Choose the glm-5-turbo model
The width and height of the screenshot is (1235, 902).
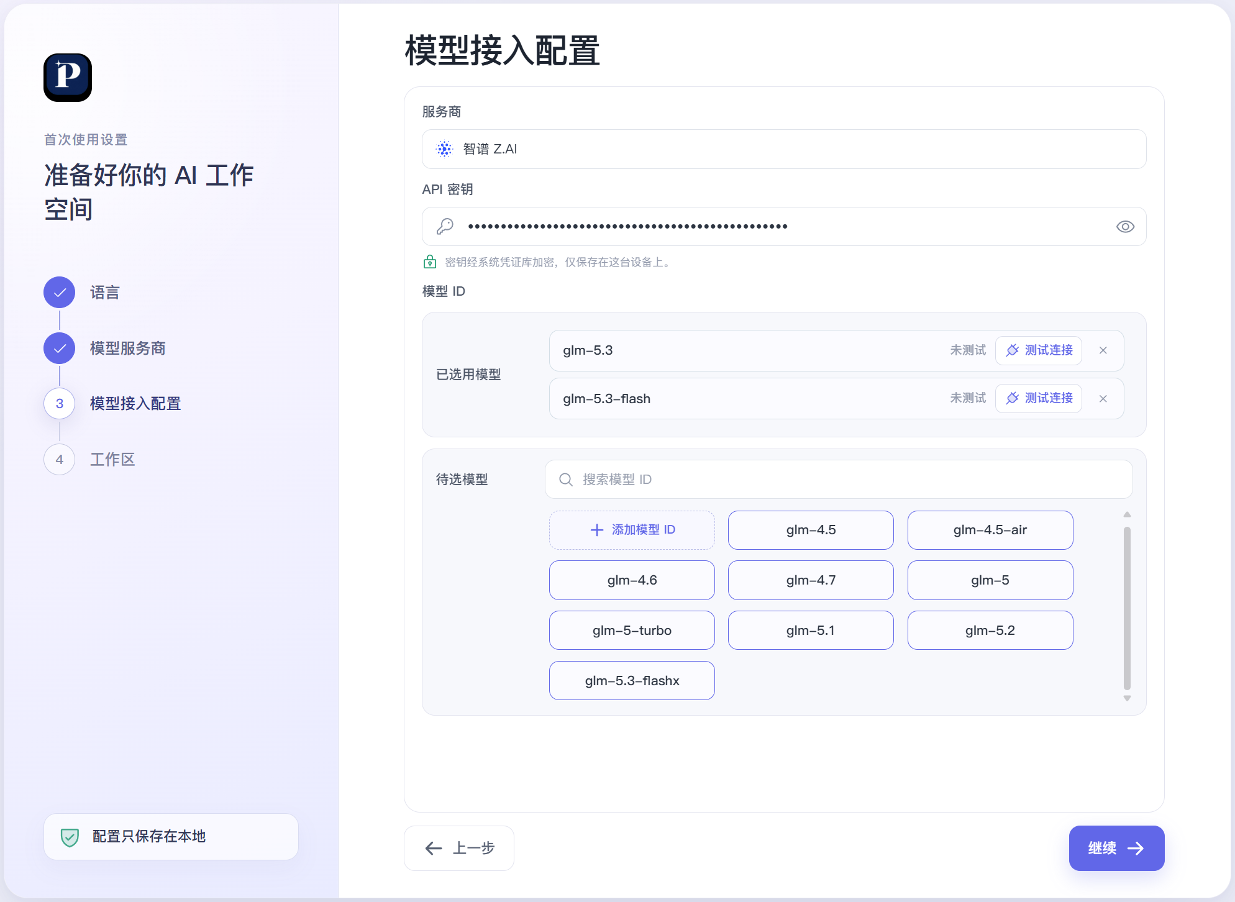click(632, 631)
